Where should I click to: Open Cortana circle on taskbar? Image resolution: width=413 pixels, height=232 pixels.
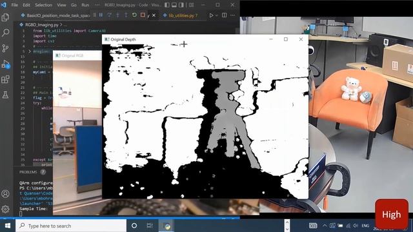[134, 226]
